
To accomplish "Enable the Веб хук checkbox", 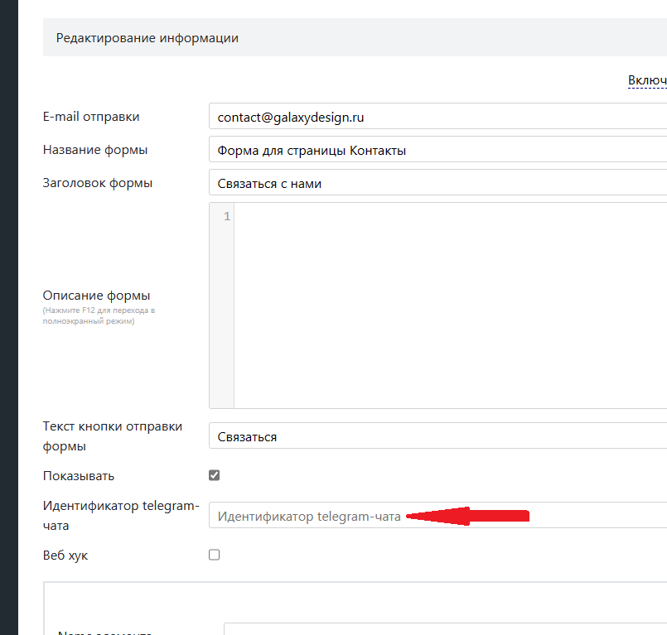I will tap(215, 555).
